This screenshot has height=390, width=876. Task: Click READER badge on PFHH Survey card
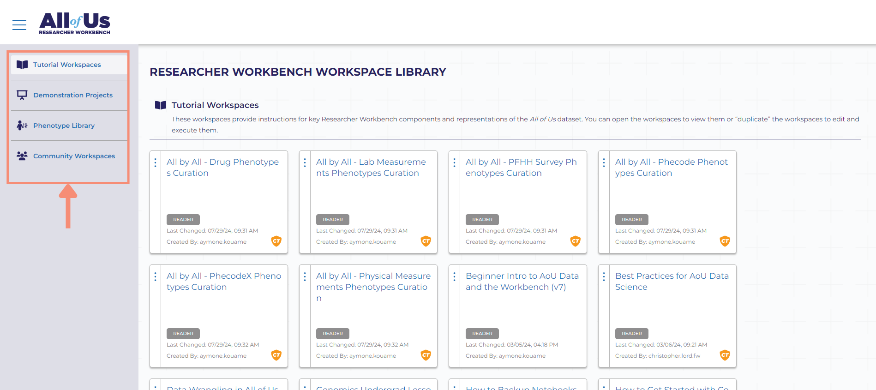(x=482, y=220)
